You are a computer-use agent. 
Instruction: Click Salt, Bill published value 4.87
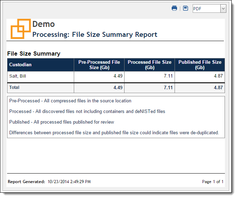point(218,76)
